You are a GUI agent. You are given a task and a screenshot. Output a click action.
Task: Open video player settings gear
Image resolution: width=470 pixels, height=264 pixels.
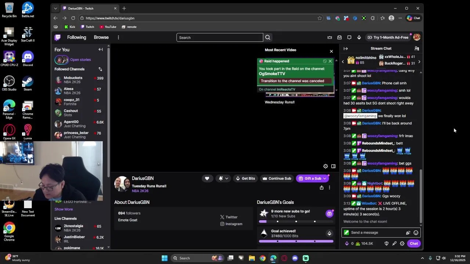point(325,166)
